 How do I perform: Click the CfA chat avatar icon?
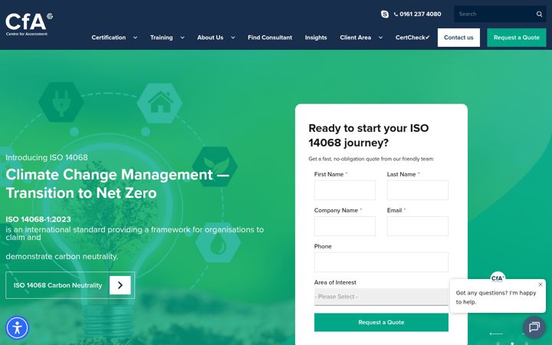pos(498,278)
